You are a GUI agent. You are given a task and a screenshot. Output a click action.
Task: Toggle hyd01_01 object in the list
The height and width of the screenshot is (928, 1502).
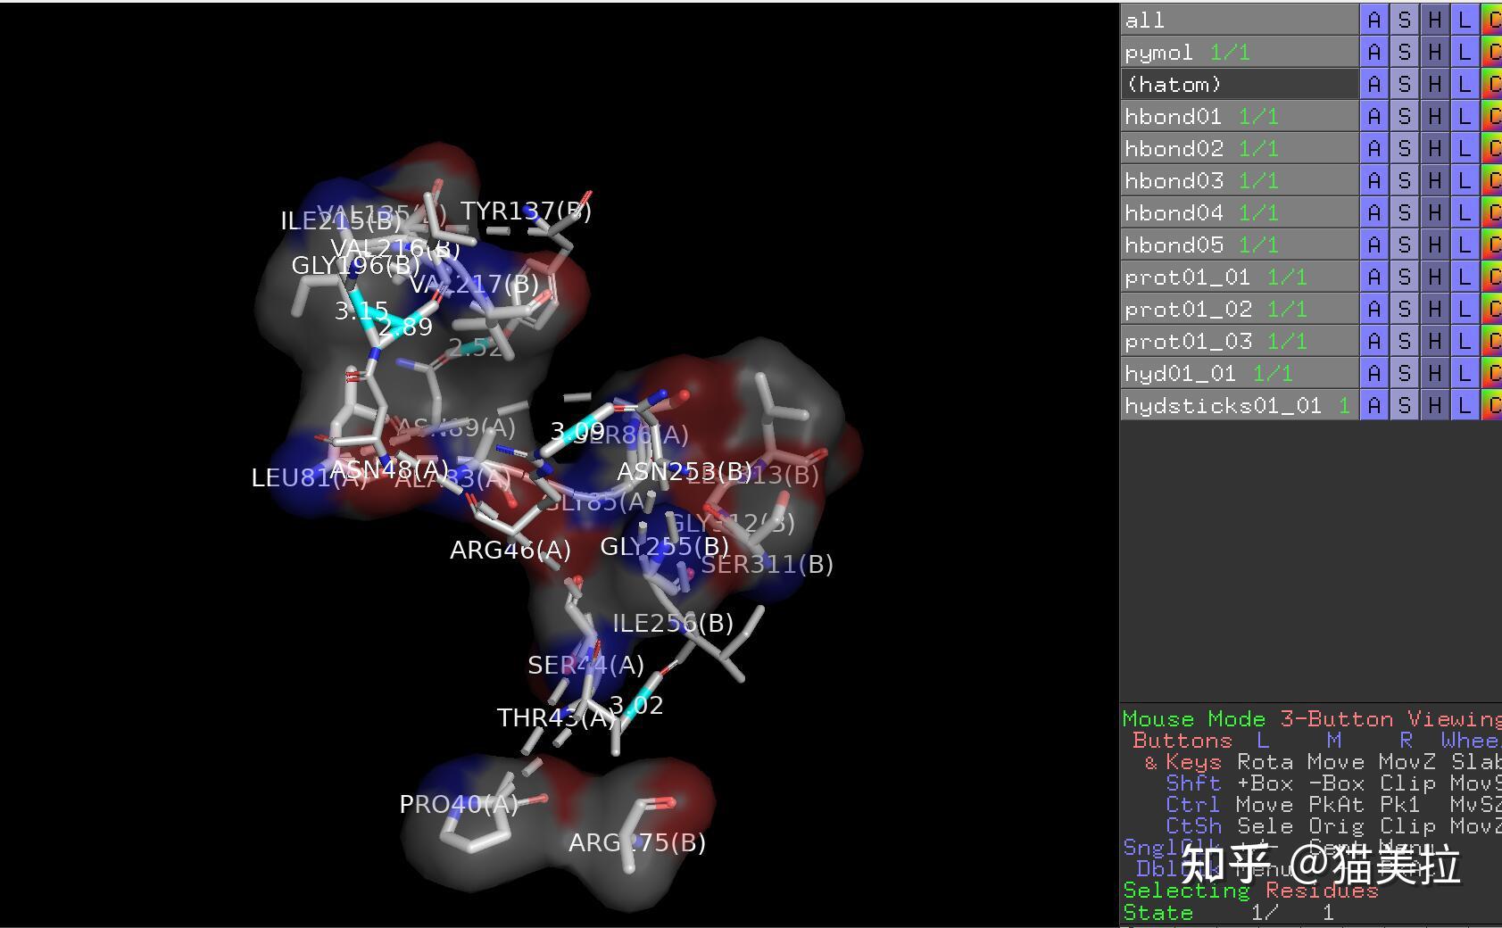(x=1240, y=373)
